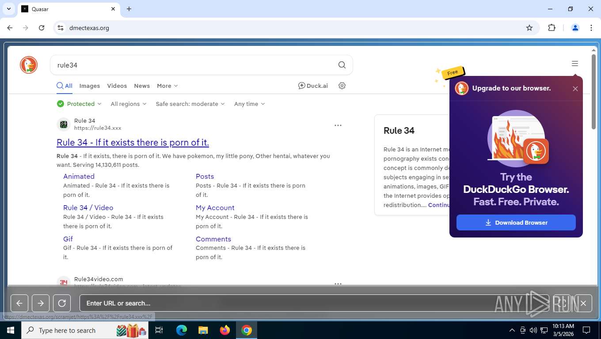Show hidden system tray icons
The image size is (601, 339).
(x=512, y=330)
